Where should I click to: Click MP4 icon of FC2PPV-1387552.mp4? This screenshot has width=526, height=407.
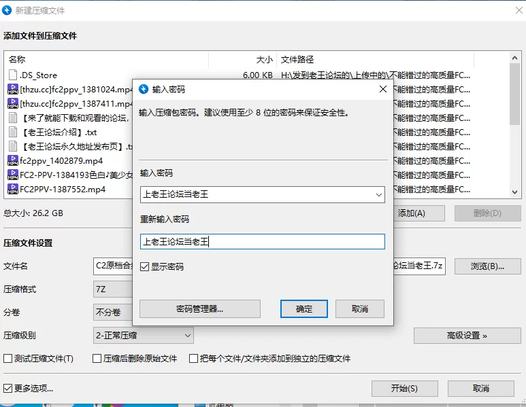[13, 190]
